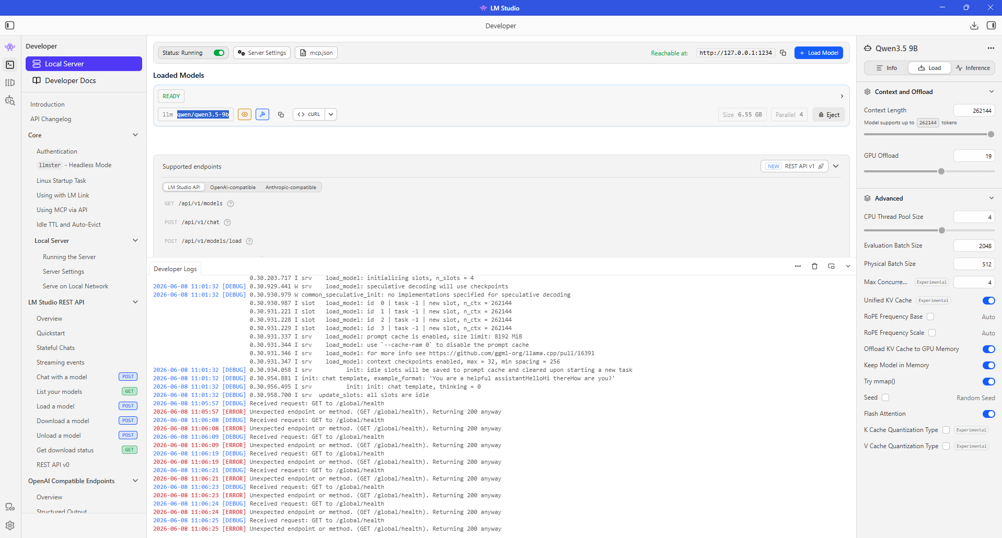Copy the model identifier qwen/qwen3.5-9b
Image resolution: width=1002 pixels, height=538 pixels.
(281, 114)
